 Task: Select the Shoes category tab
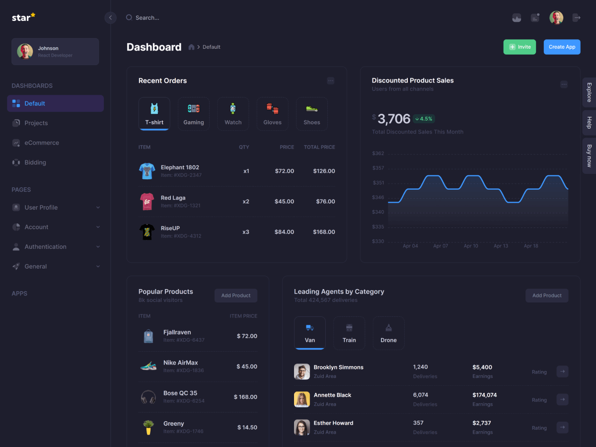tap(312, 114)
